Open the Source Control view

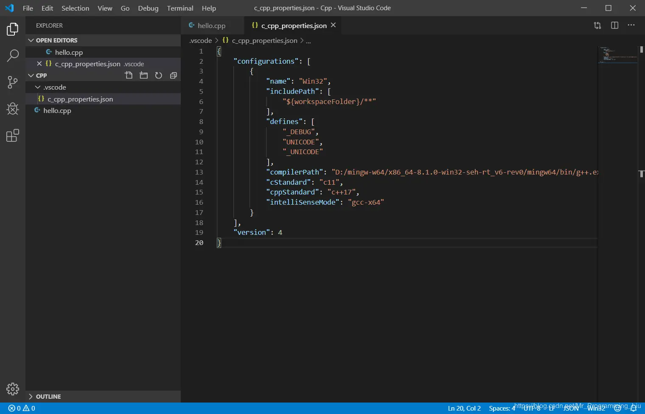[13, 82]
